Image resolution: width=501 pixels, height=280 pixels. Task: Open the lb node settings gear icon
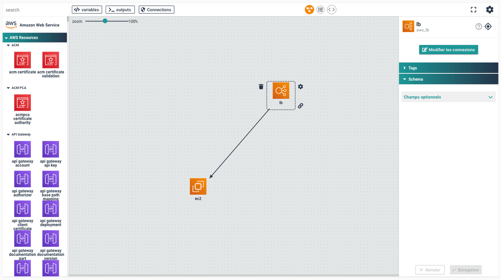click(301, 87)
